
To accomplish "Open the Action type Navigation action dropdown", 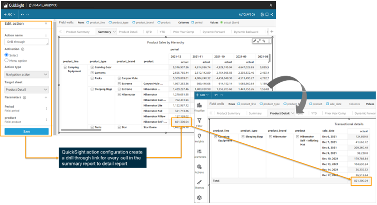I will pos(26,75).
